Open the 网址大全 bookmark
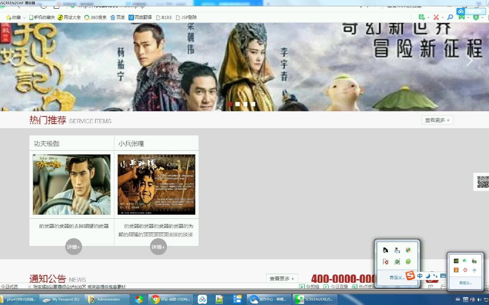The width and height of the screenshot is (489, 305). coord(69,18)
